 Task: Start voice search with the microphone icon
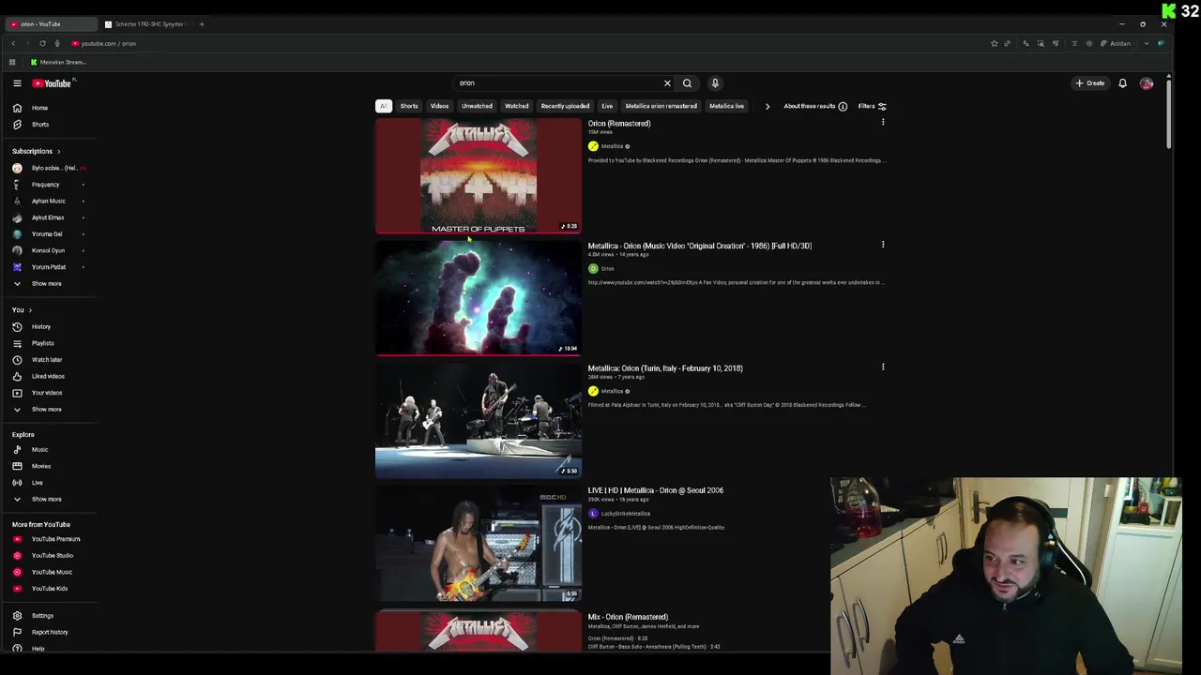[715, 83]
